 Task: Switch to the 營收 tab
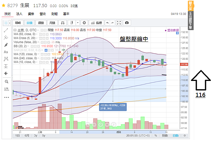[x=43, y=14]
